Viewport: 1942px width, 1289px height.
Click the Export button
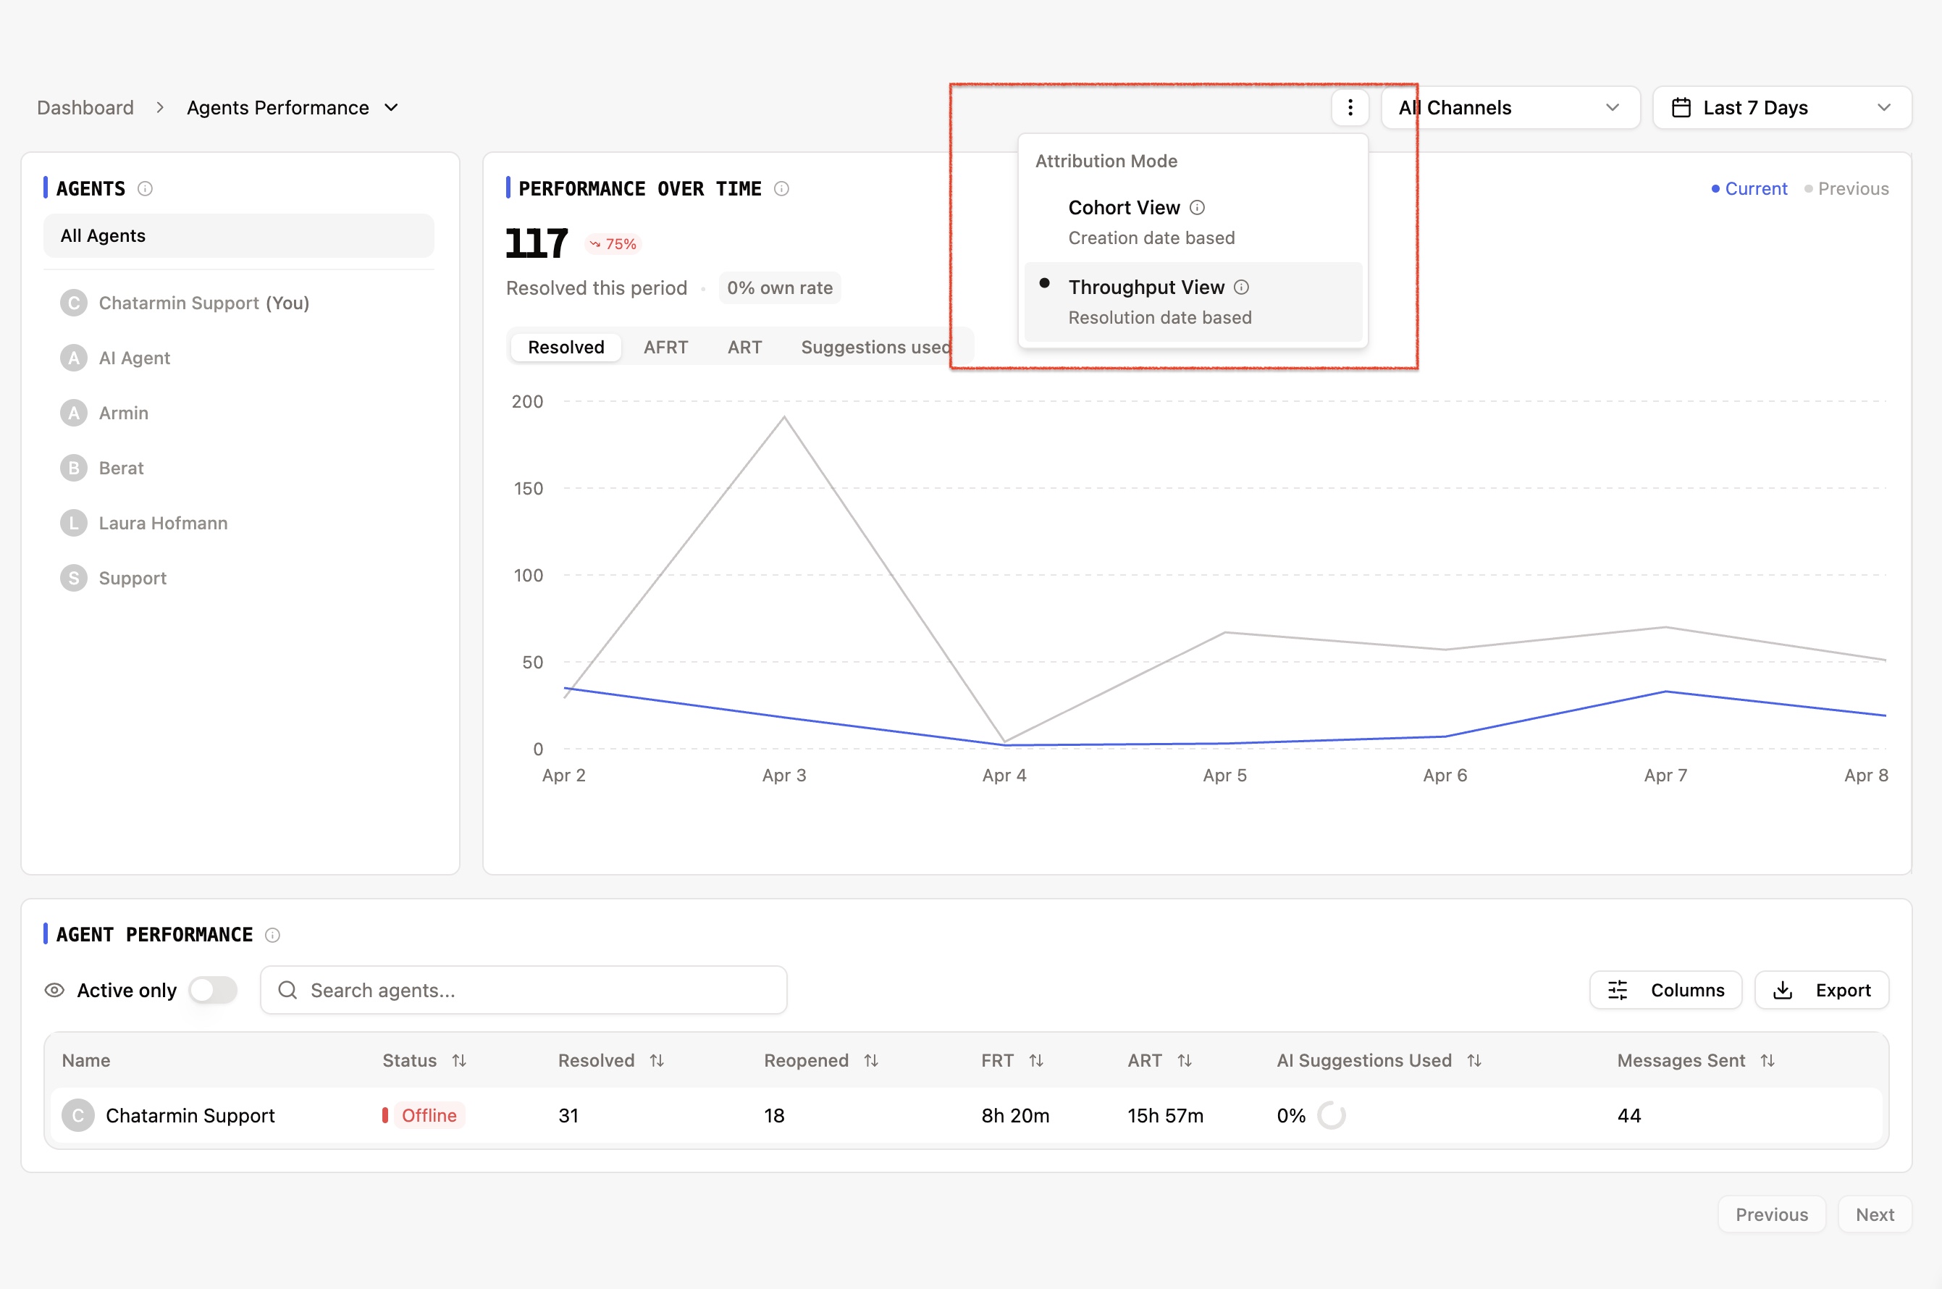pos(1821,990)
